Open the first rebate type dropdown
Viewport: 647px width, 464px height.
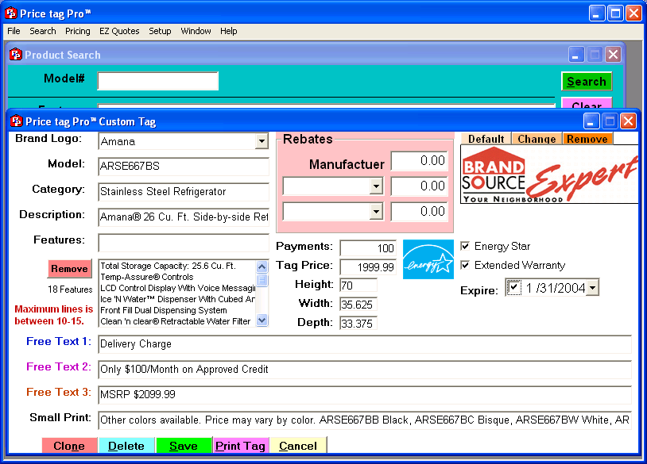click(375, 186)
